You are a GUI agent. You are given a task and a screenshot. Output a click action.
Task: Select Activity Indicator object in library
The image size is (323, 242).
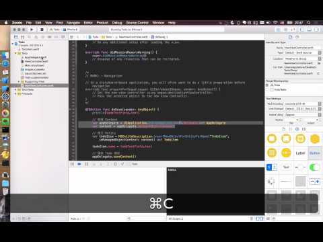[272, 182]
